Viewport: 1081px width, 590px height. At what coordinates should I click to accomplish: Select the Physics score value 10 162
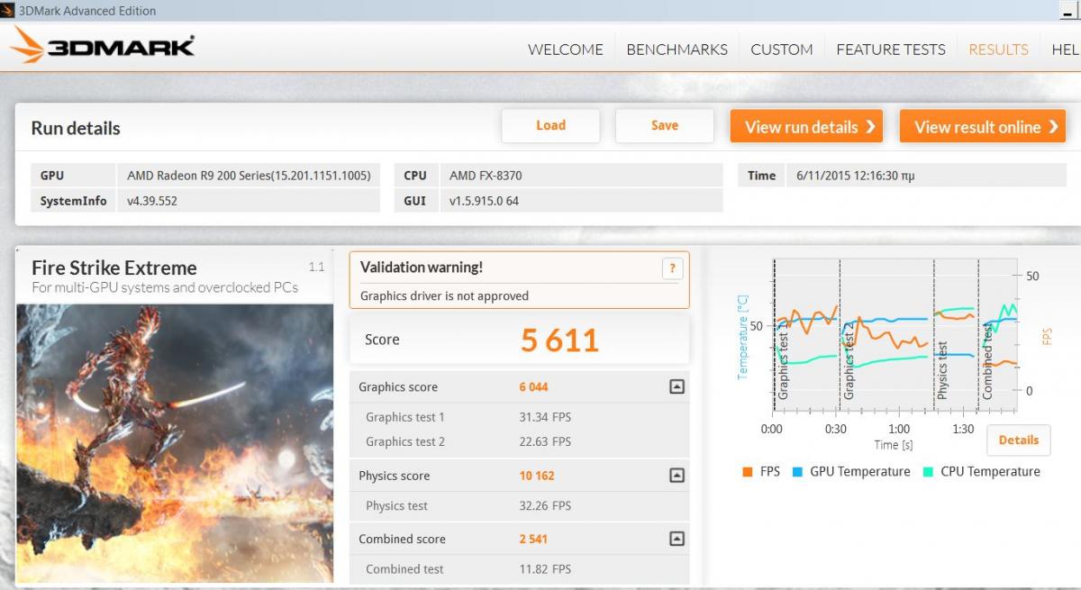point(537,475)
